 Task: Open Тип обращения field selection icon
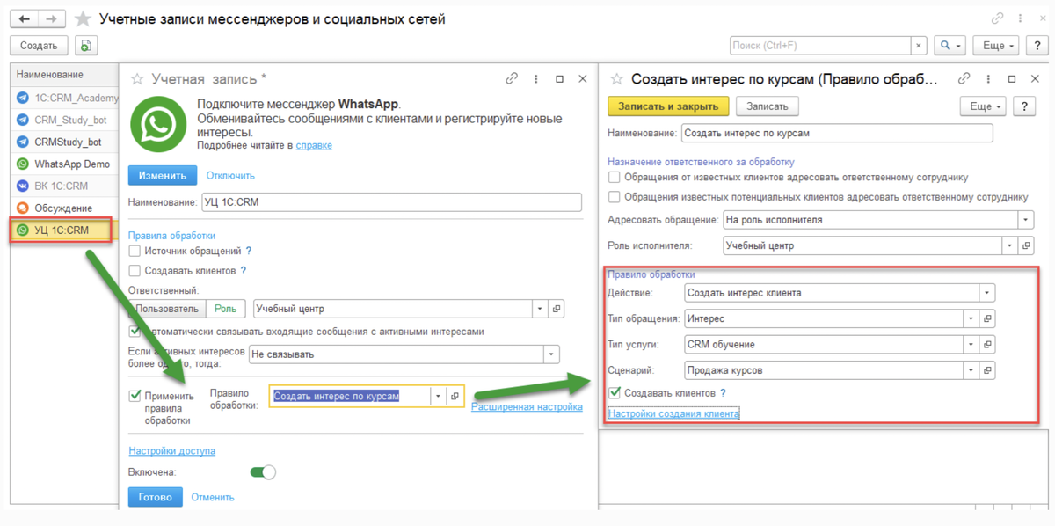(987, 318)
